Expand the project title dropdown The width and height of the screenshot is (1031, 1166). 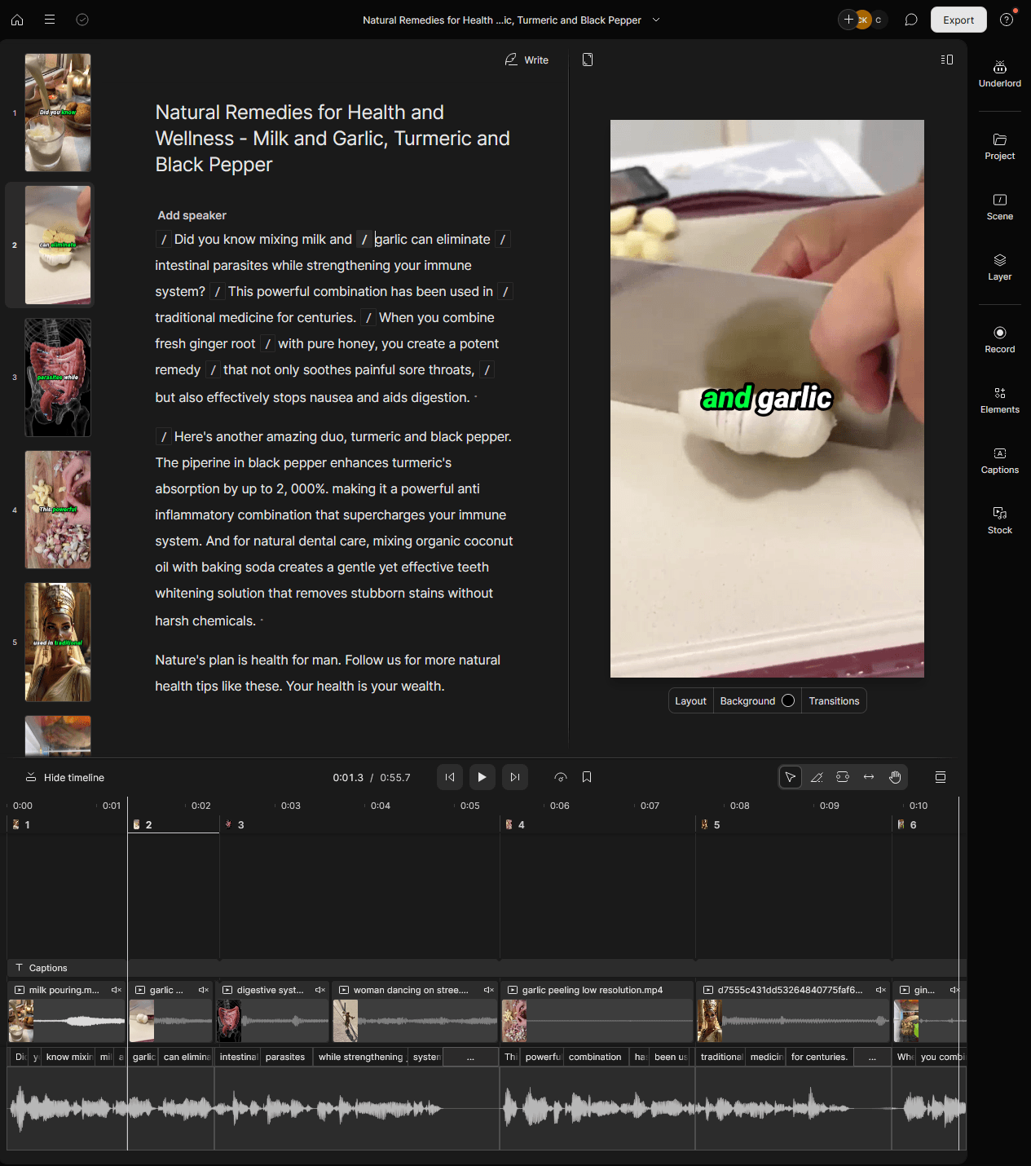point(656,20)
